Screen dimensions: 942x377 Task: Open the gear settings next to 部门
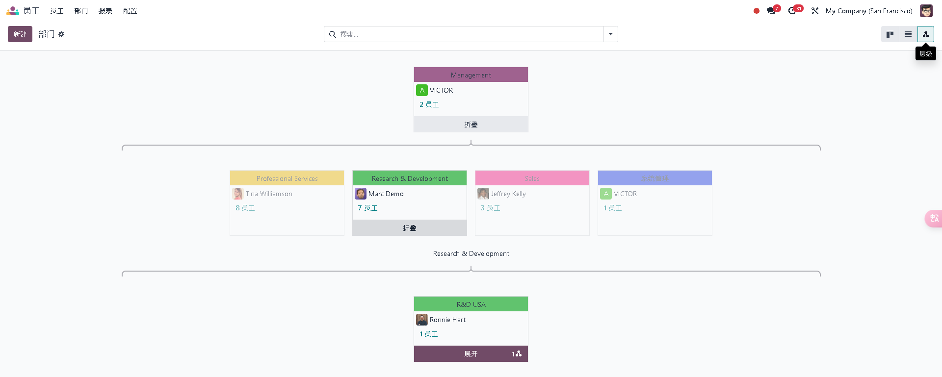click(61, 34)
